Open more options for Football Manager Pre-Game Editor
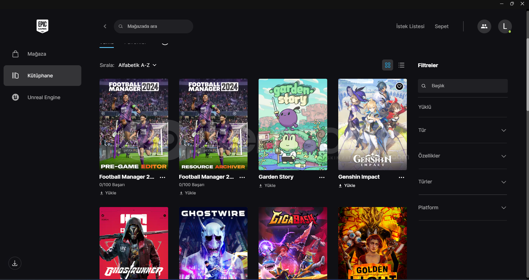The width and height of the screenshot is (529, 280). (163, 177)
